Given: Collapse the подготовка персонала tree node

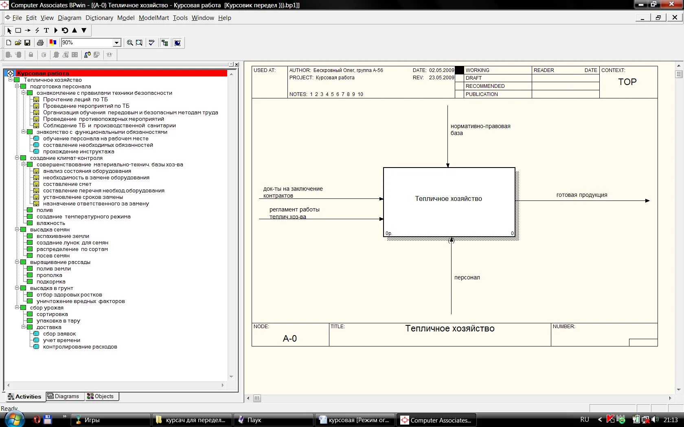Looking at the screenshot, I should point(17,86).
